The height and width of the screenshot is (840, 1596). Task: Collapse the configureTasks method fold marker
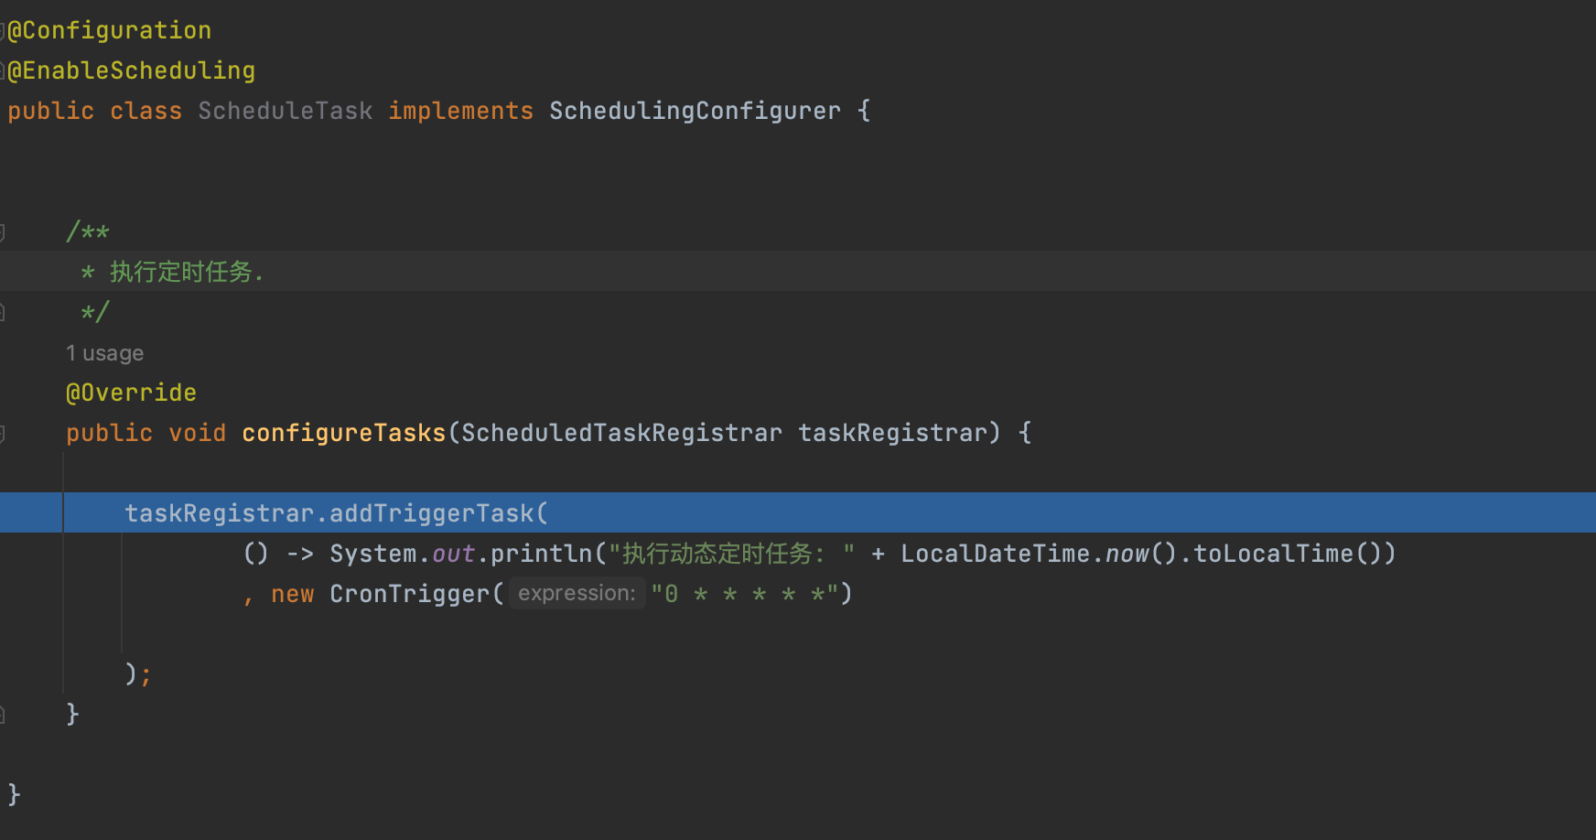3,433
